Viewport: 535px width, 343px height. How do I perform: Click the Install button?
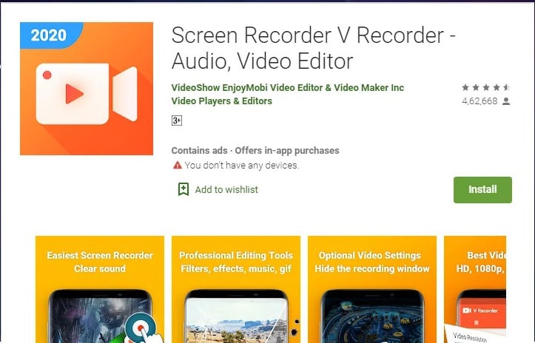click(482, 189)
